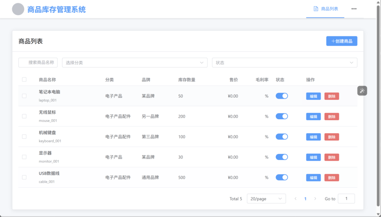Click the magic wand floating button

(x=362, y=90)
